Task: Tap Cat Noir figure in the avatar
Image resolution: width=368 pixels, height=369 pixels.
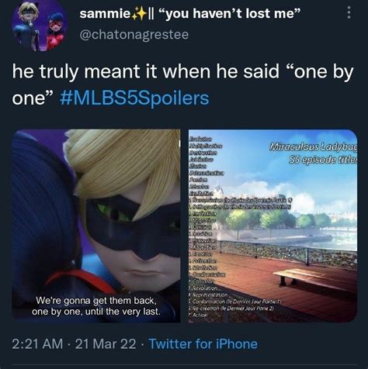Action: [27, 26]
